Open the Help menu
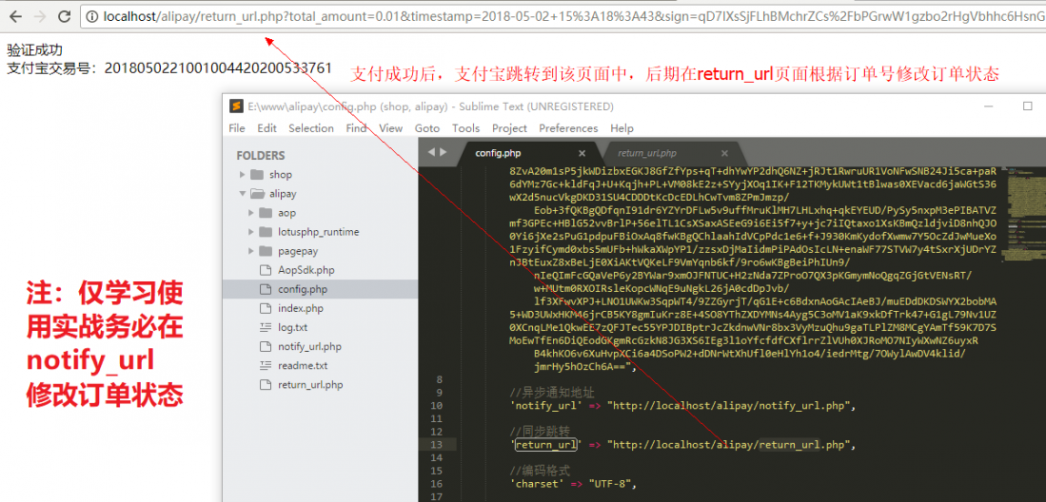This screenshot has height=502, width=1046. pos(622,128)
